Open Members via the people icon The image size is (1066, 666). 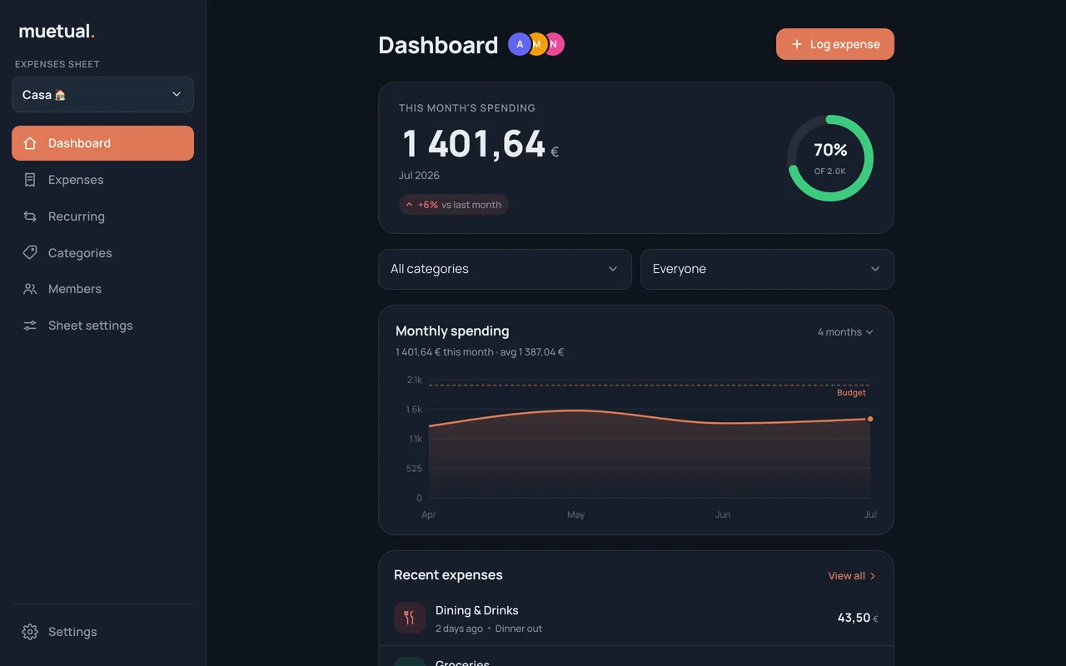click(x=30, y=289)
